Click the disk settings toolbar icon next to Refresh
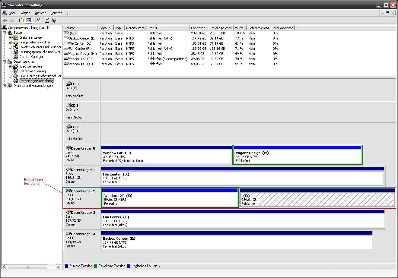The image size is (398, 278). pos(54,20)
